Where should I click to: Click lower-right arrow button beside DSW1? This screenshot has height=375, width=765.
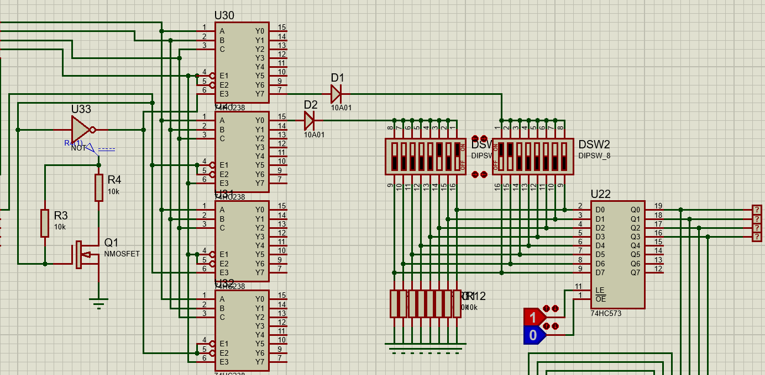484,174
